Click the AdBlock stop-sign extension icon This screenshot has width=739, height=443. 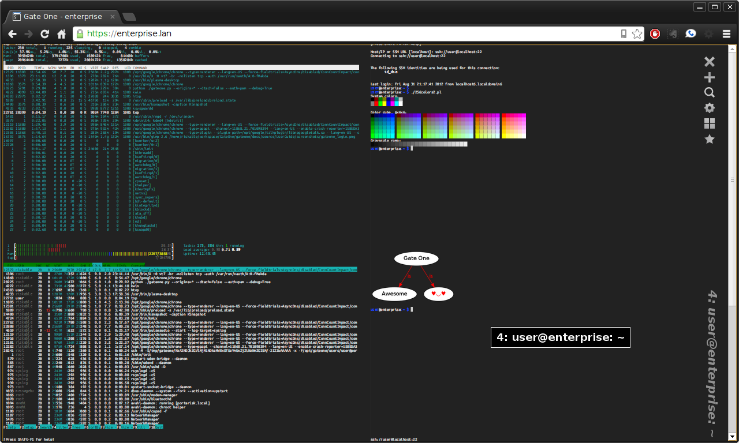point(655,33)
